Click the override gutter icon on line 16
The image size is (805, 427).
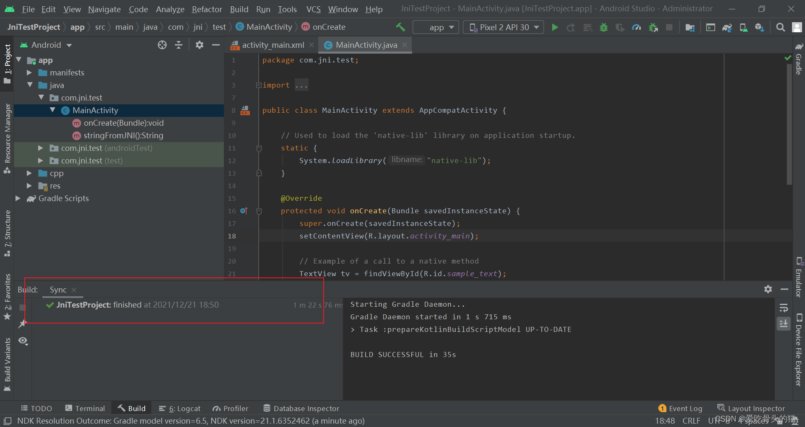[x=244, y=211]
